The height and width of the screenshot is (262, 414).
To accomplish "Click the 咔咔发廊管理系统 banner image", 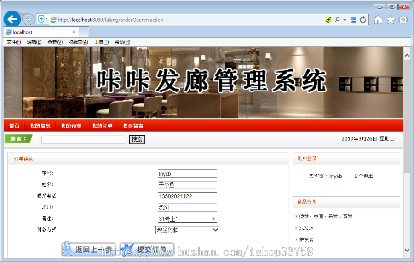I will coord(204,83).
